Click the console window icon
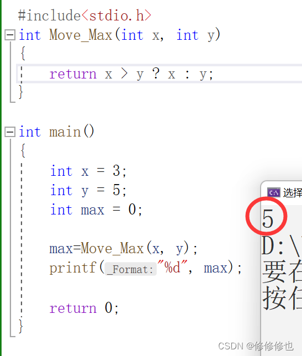302x356 pixels. (x=273, y=193)
